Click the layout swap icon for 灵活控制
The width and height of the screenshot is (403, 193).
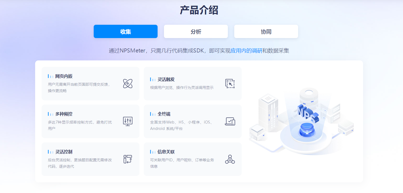coord(128,159)
